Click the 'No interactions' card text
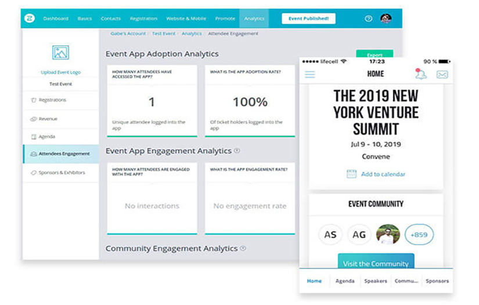The width and height of the screenshot is (479, 305). coord(152,206)
